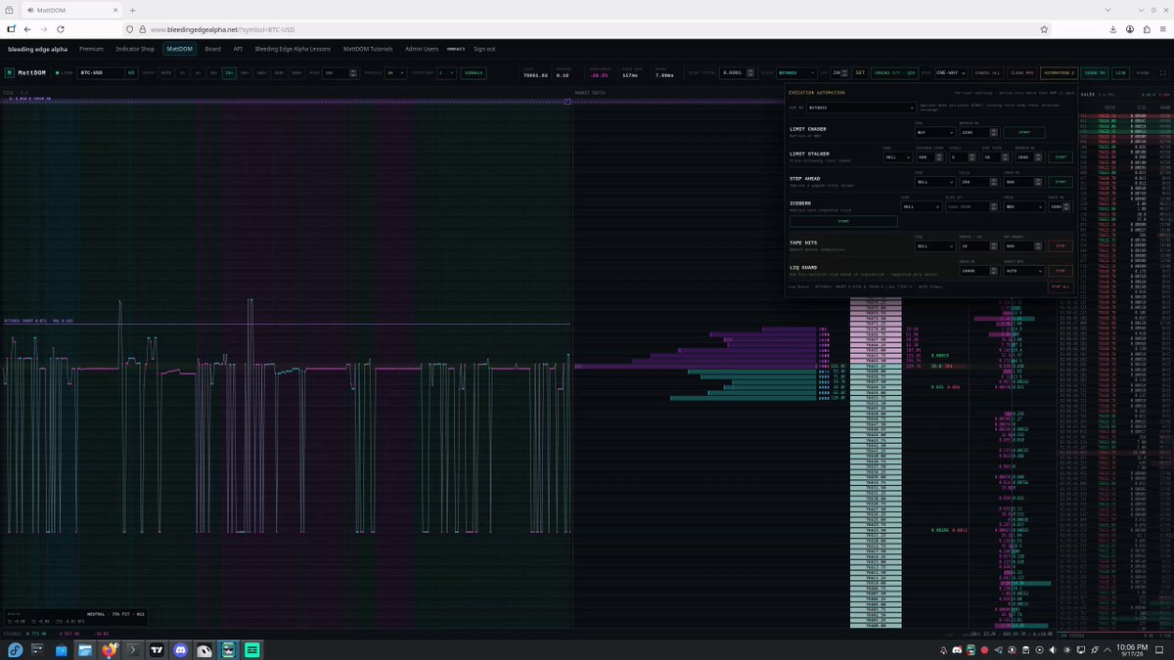The image size is (1174, 660).
Task: Expand the Limit Stalker side dropdown
Action: point(898,156)
